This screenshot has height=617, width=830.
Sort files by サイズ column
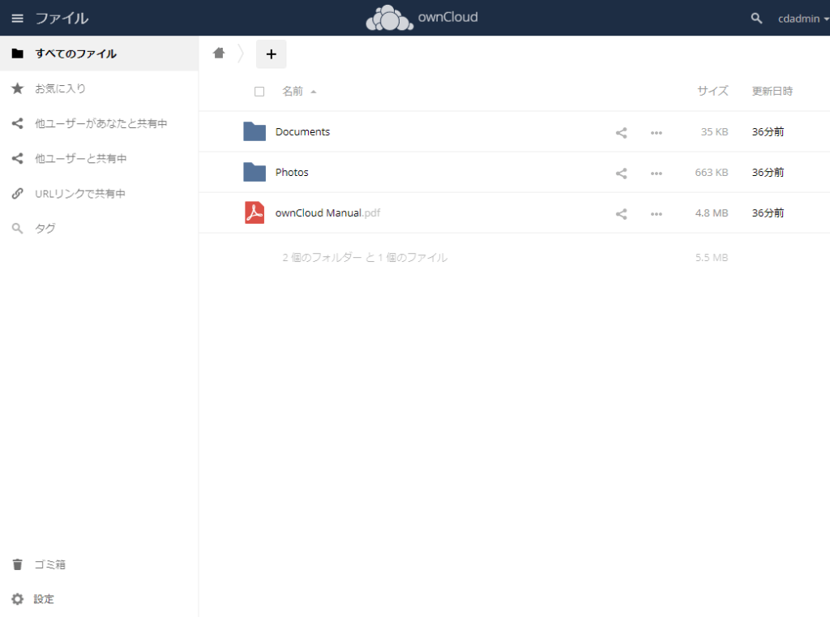coord(712,91)
